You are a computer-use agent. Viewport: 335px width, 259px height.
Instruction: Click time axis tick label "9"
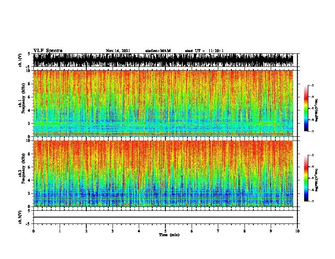tap(271, 231)
